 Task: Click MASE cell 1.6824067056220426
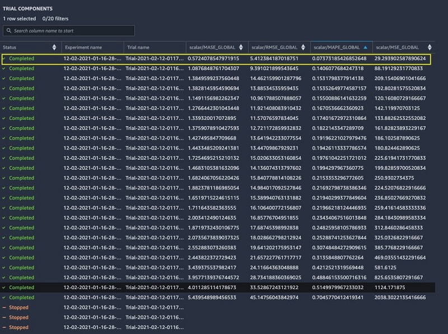[213, 178]
